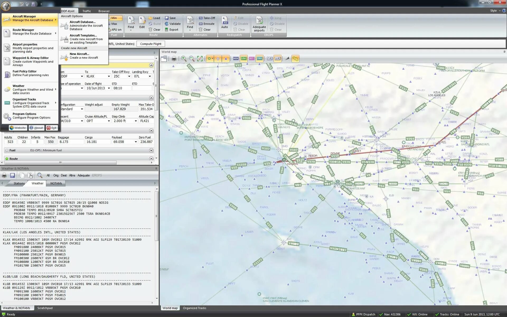Print the Weather & NOTAMs report
507x317 pixels.
pyautogui.click(x=4, y=175)
